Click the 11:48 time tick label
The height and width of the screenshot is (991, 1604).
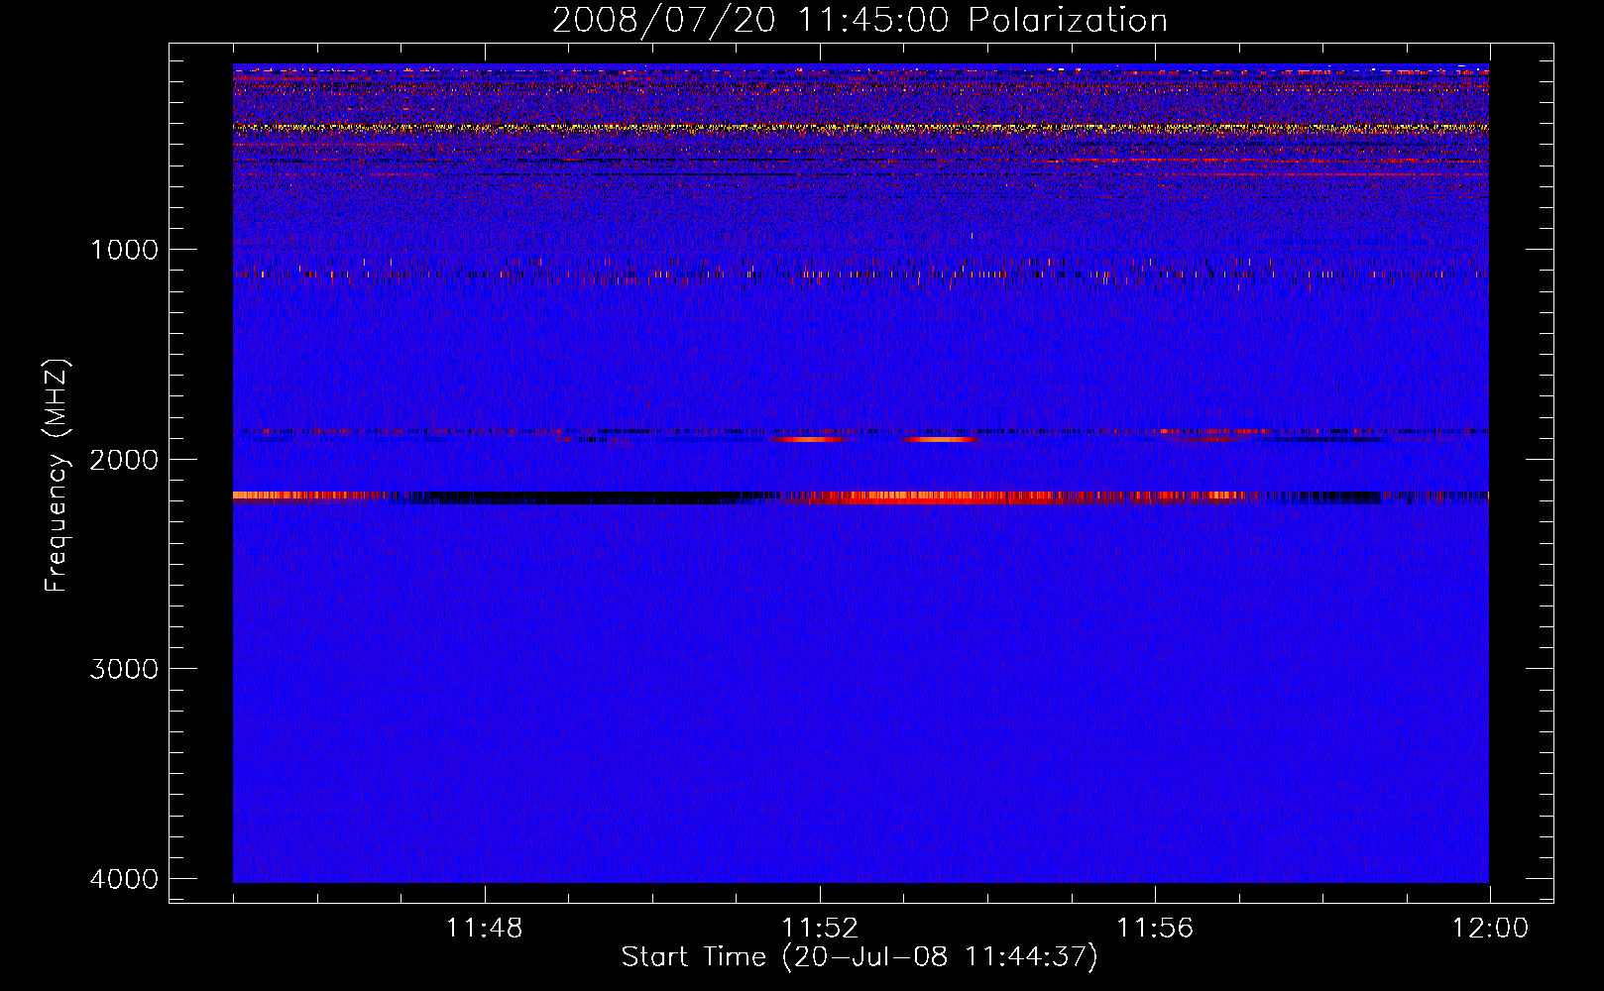pos(484,929)
